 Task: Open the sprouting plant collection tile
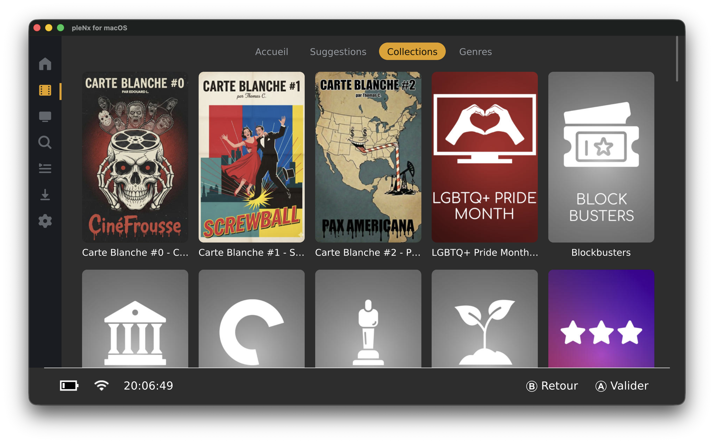click(x=484, y=318)
